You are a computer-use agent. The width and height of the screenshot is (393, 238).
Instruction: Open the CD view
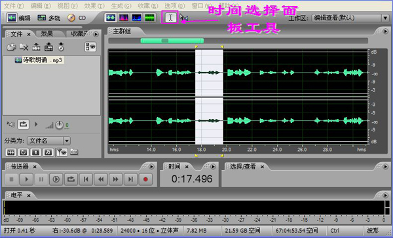[x=77, y=18]
